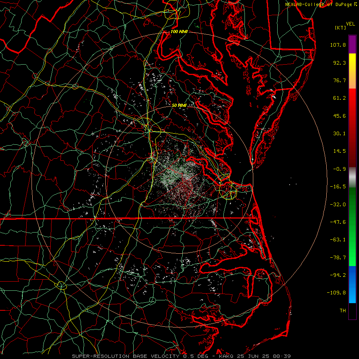Click the -47.6 legend value
The image size is (359, 359).
[338, 222]
